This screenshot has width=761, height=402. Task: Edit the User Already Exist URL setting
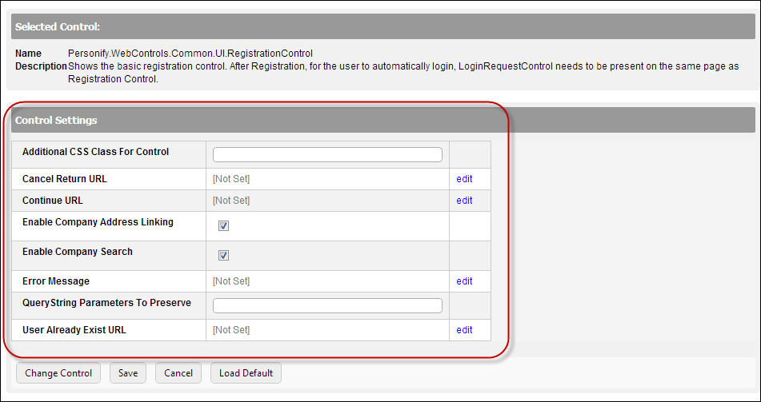tap(464, 330)
